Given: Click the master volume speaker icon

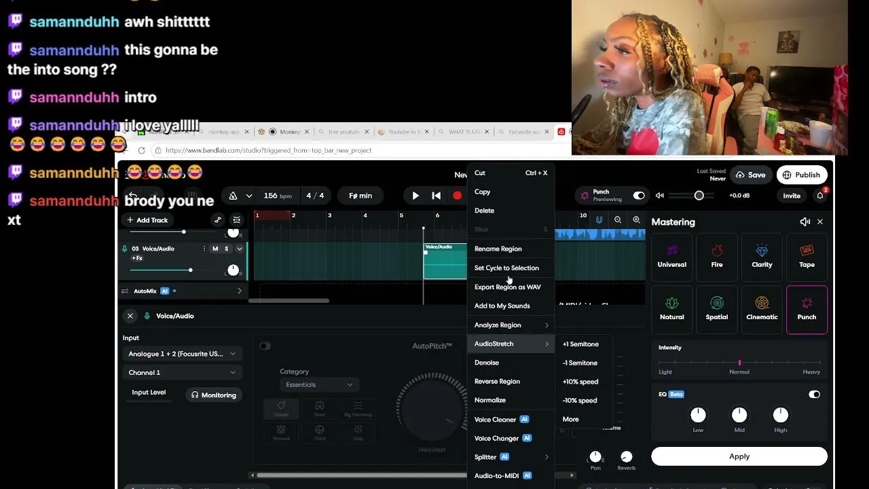Looking at the screenshot, I should [659, 196].
